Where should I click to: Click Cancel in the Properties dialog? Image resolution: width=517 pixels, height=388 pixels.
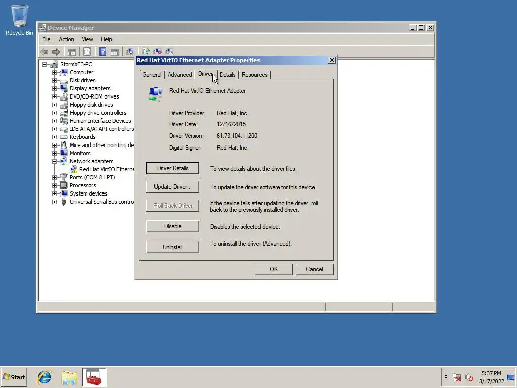315,269
